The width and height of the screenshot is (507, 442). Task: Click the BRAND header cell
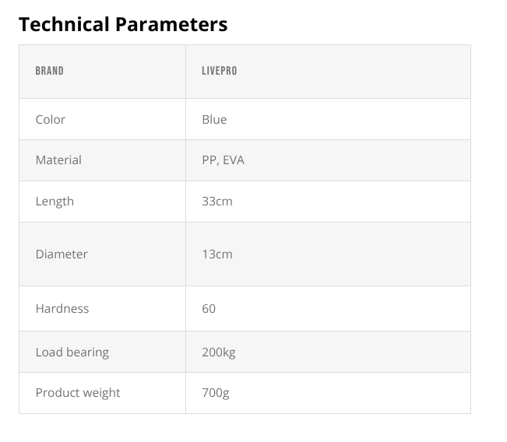point(50,71)
